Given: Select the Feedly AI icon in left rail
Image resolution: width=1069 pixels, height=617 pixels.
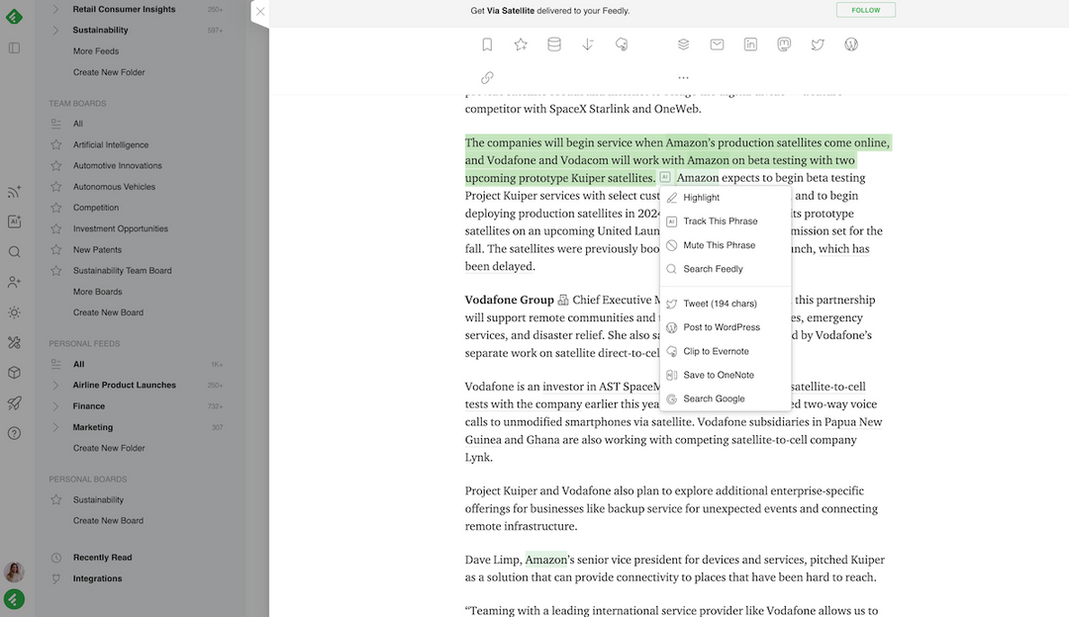Looking at the screenshot, I should coord(14,221).
